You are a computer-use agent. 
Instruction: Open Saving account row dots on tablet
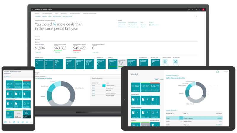181,121
